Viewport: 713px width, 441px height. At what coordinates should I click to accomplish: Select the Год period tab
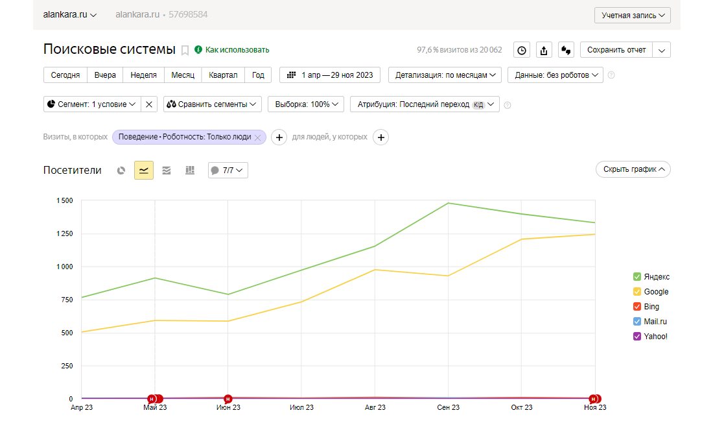click(x=258, y=75)
